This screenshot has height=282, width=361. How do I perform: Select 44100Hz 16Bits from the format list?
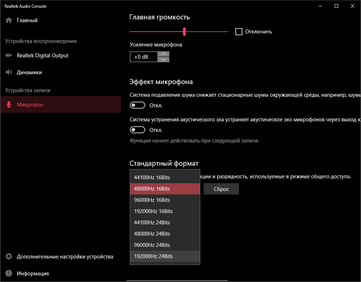coord(152,177)
